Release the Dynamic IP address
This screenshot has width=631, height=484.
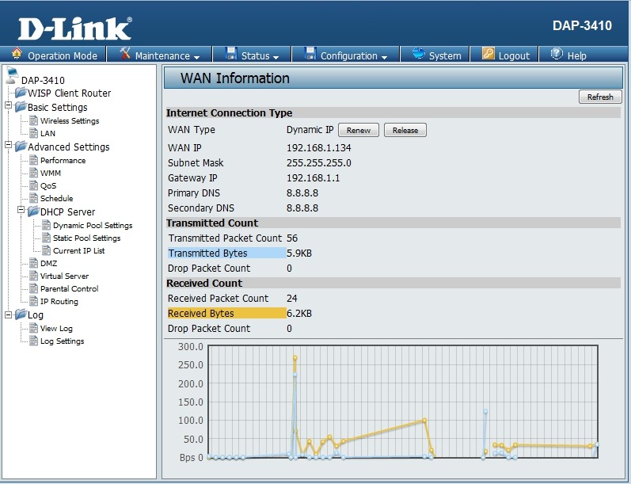405,130
